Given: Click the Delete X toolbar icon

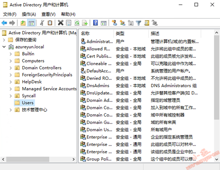Looking at the screenshot, I should pyautogui.click(x=61, y=23).
